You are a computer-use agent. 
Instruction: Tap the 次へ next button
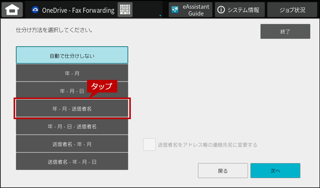click(275, 170)
